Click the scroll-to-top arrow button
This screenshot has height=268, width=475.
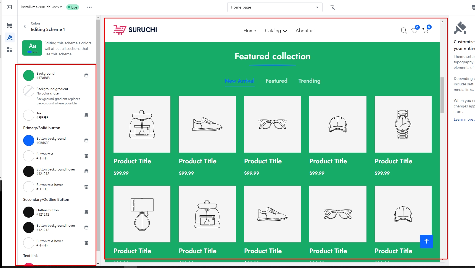pyautogui.click(x=426, y=241)
